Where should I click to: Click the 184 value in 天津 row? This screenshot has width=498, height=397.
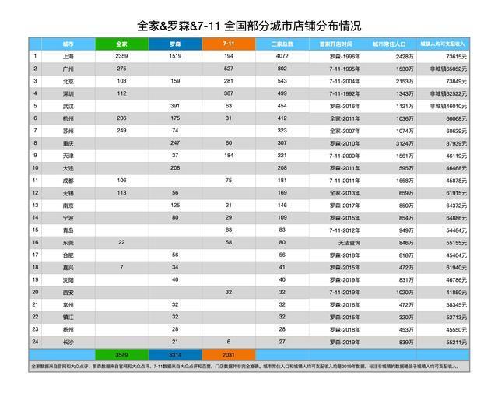click(229, 155)
